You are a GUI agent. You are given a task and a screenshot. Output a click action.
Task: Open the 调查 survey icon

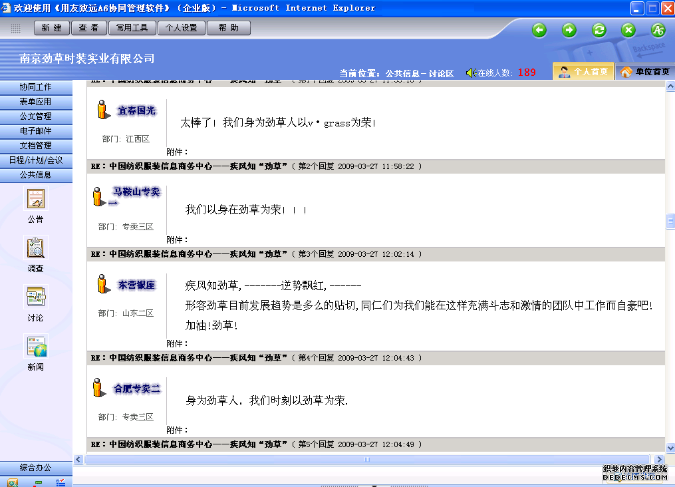(x=36, y=248)
